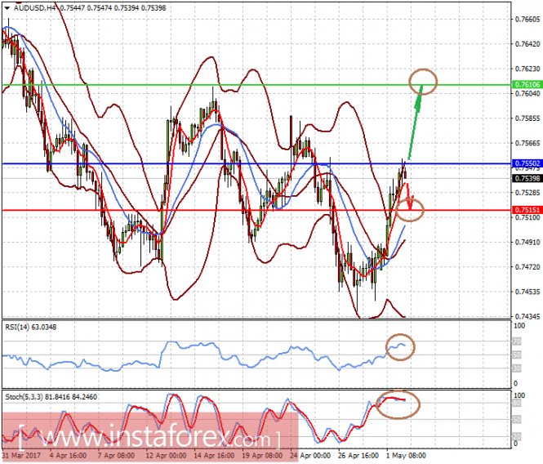Click the brown oval in the Stochastic panel
543x464 pixels.
coord(398,404)
